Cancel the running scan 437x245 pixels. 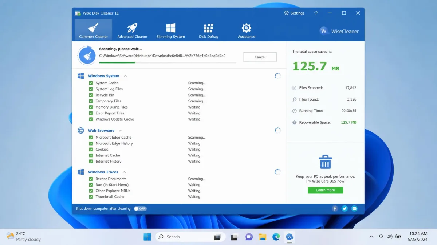click(x=260, y=57)
